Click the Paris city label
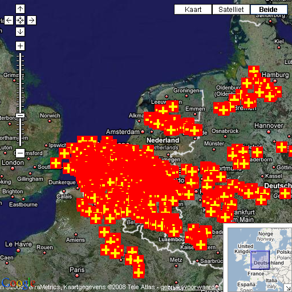The width and height of the screenshot is (292, 292). tap(77, 270)
